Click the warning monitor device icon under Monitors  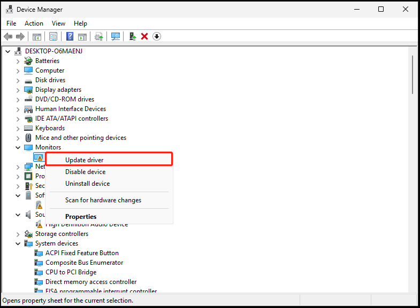point(39,157)
